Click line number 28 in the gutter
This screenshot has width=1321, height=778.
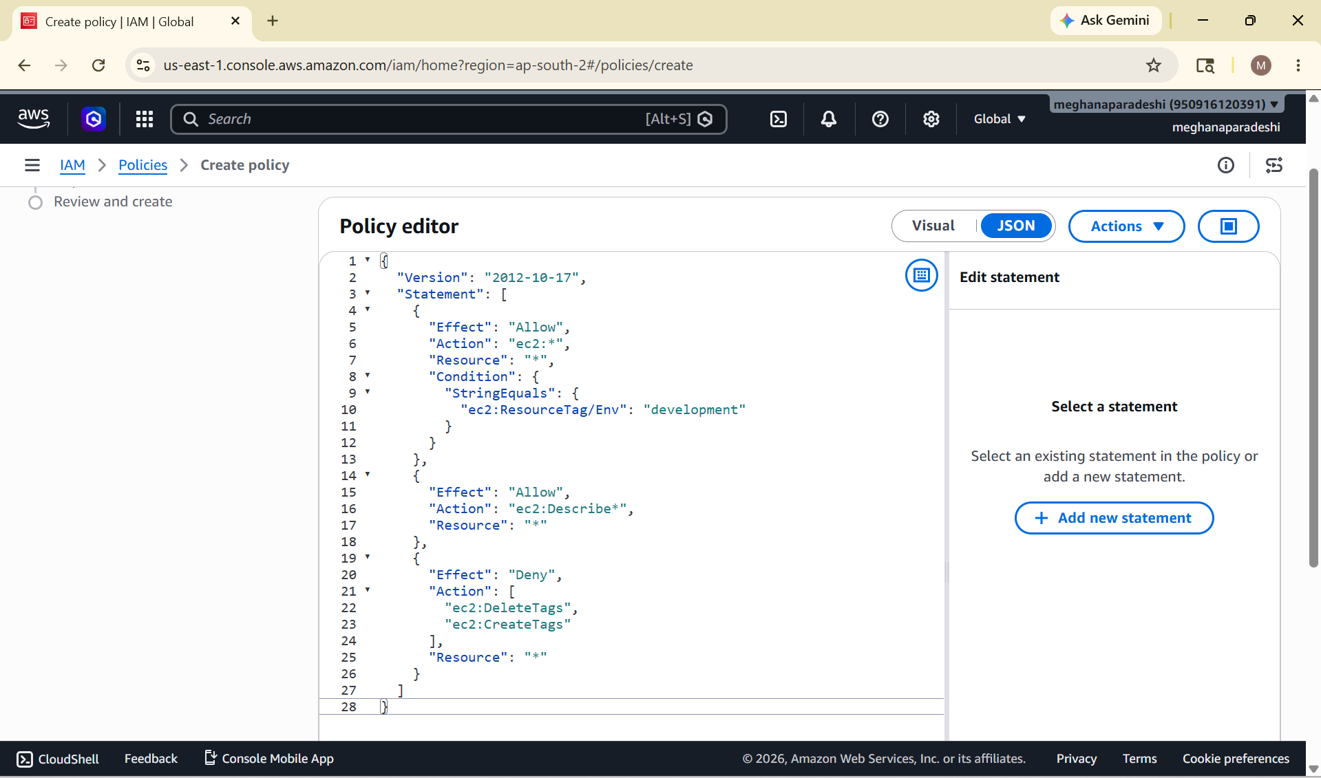[x=349, y=707]
